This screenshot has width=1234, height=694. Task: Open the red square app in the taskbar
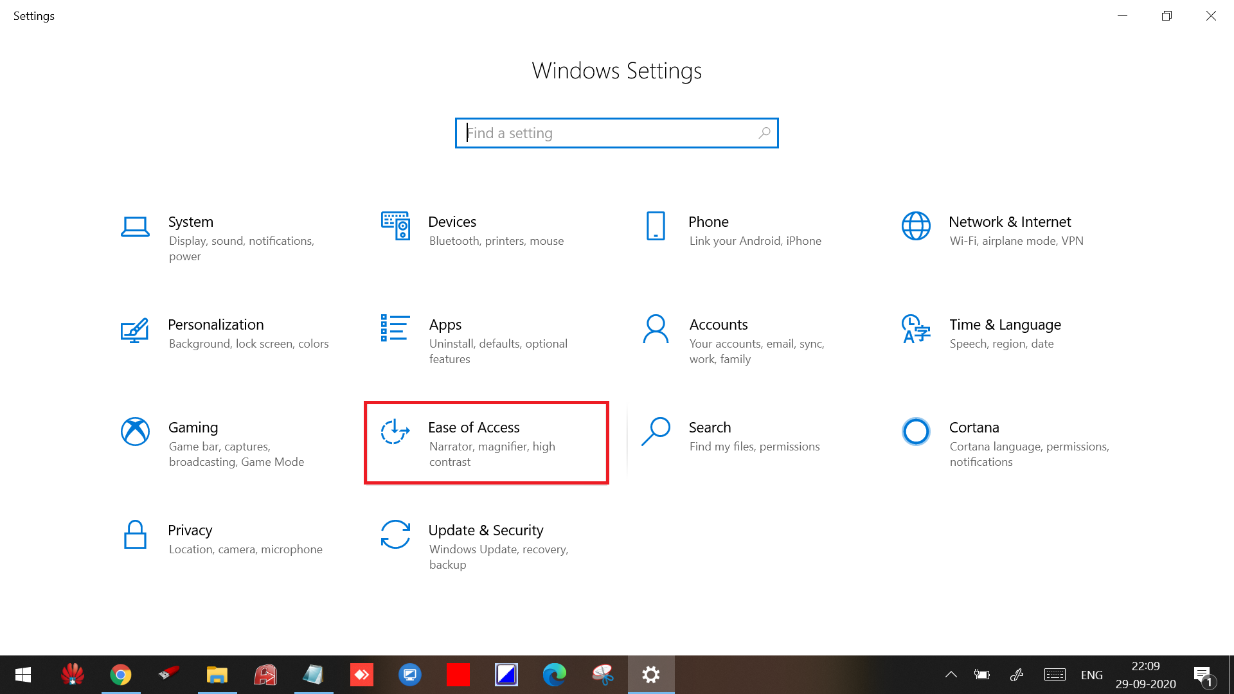[x=458, y=675]
